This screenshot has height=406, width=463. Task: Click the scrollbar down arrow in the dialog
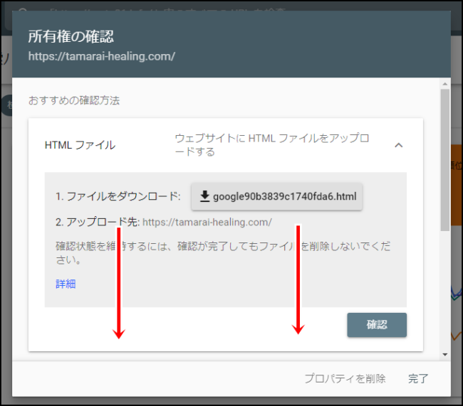[445, 354]
